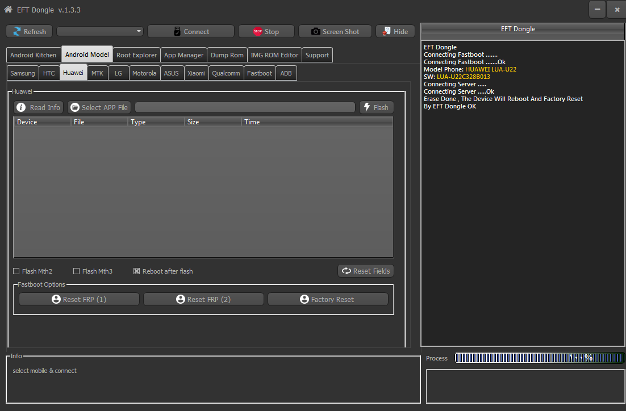Click the 'Erase Done' log line
The height and width of the screenshot is (411, 626).
pyautogui.click(x=503, y=99)
